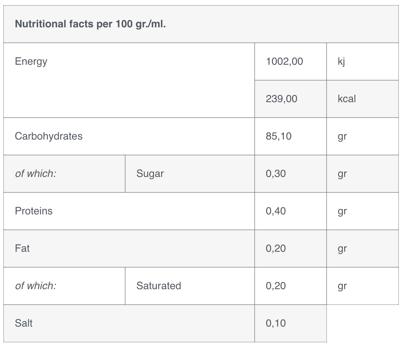Click the Fat row label
The height and width of the screenshot is (346, 405).
coord(22,249)
